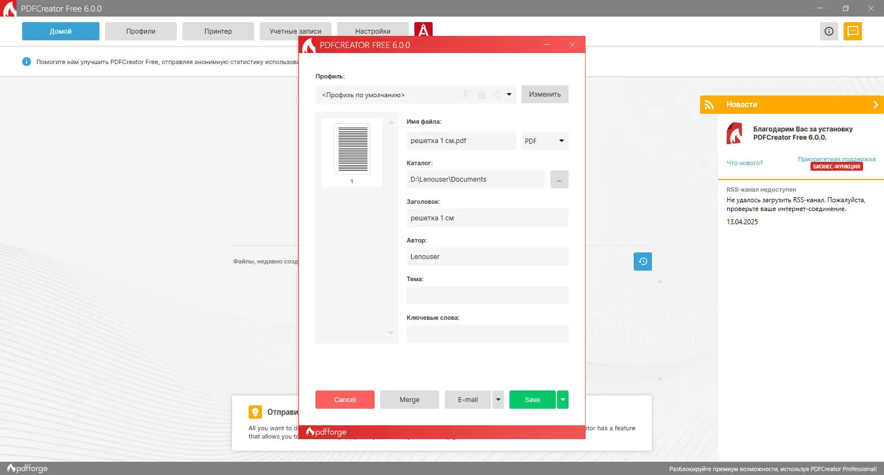Browse for folder with the ... button

pos(559,180)
